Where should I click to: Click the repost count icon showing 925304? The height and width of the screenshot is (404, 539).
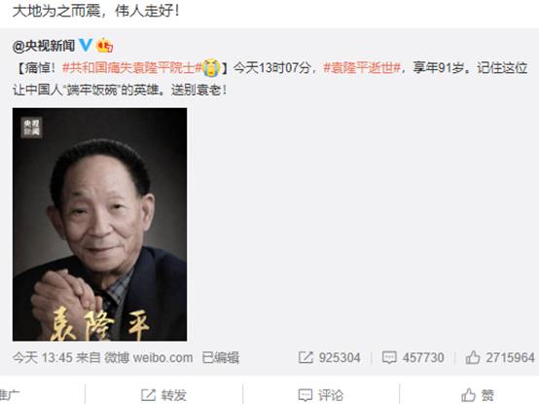[x=305, y=357]
